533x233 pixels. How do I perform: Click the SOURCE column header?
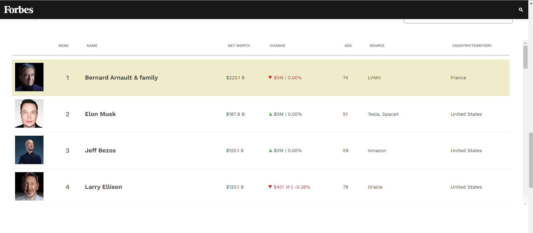coord(377,46)
